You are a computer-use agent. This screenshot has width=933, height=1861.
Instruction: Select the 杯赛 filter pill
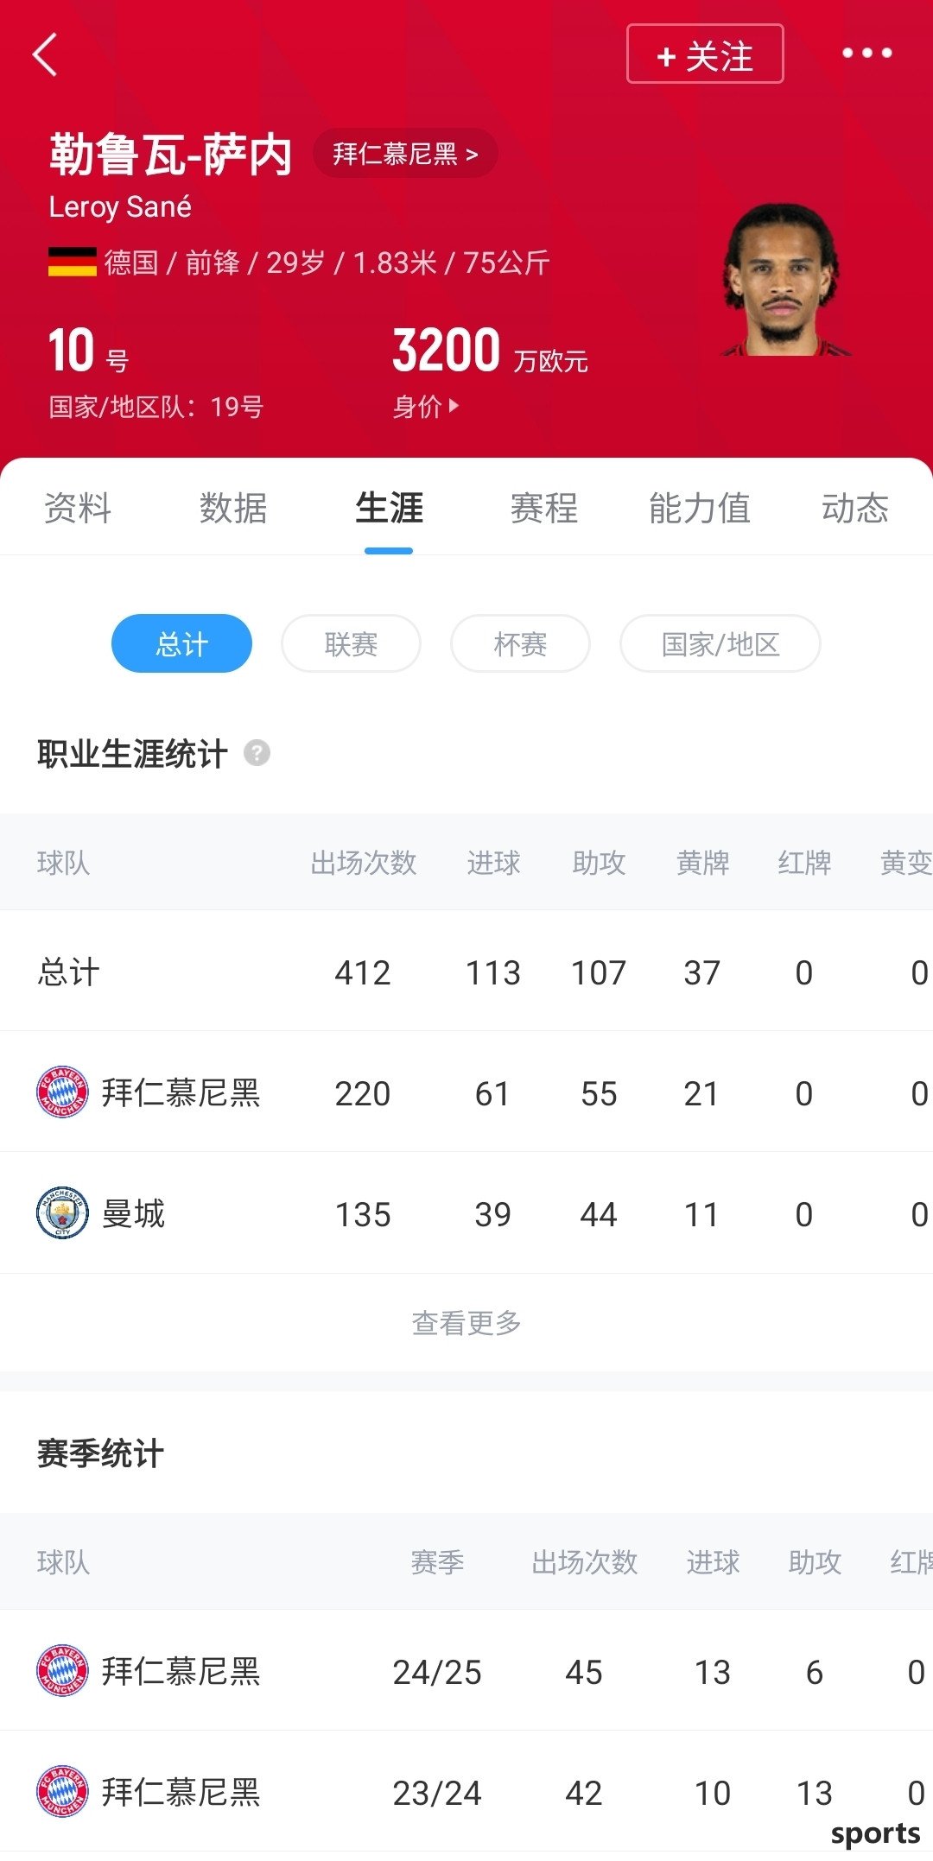520,643
